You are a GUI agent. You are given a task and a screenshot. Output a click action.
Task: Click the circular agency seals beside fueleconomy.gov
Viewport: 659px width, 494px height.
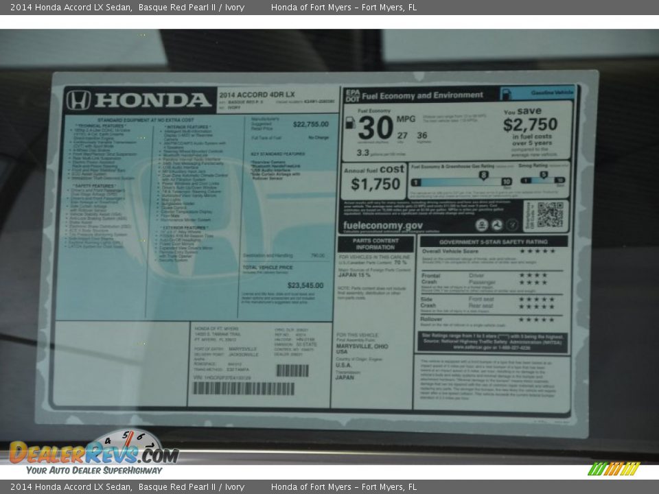(496, 225)
